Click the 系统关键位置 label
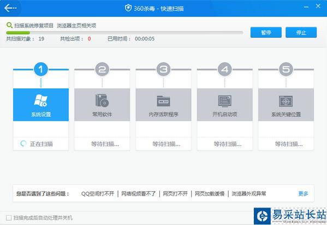This screenshot has height=225, width=327. tap(286, 114)
